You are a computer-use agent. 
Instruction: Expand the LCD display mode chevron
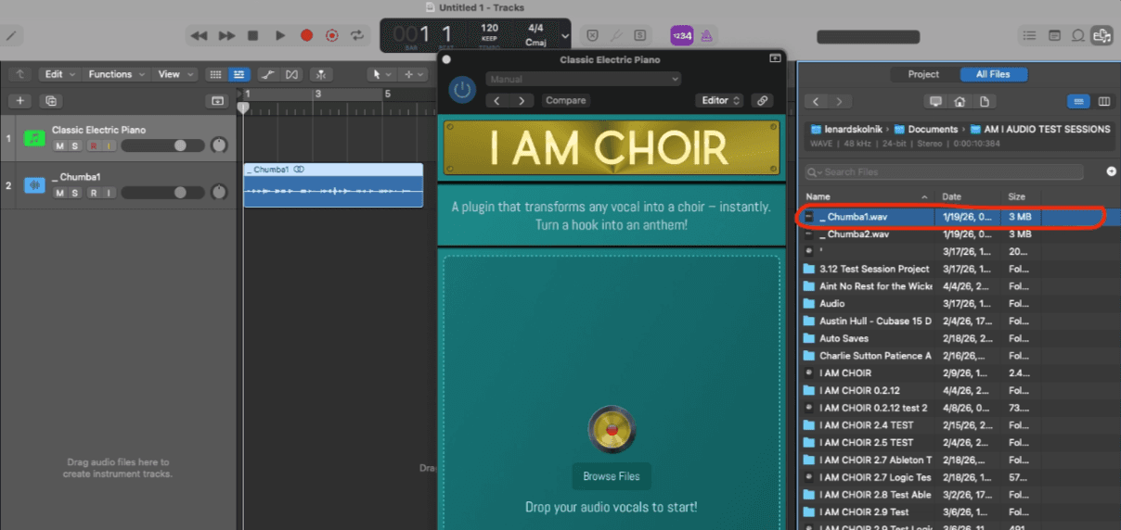point(565,36)
